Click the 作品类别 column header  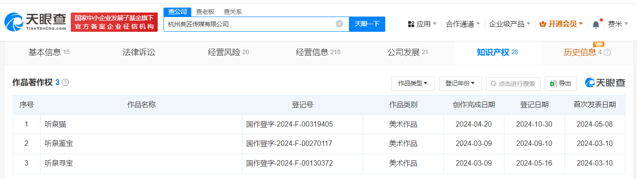click(x=403, y=105)
